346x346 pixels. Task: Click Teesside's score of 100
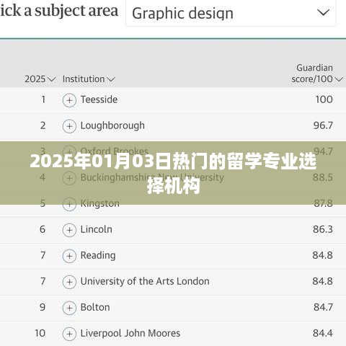point(324,99)
